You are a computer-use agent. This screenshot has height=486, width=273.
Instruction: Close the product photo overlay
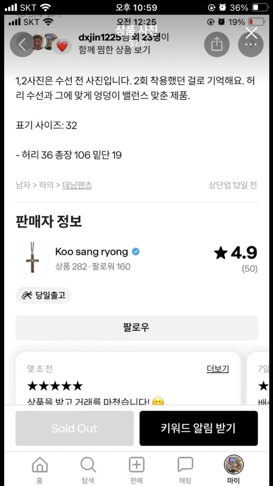251,33
